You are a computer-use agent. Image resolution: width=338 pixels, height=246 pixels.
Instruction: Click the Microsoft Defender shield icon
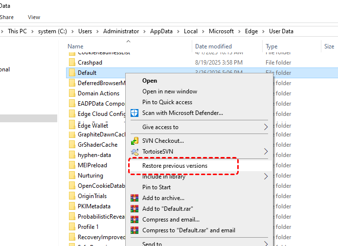(135, 113)
